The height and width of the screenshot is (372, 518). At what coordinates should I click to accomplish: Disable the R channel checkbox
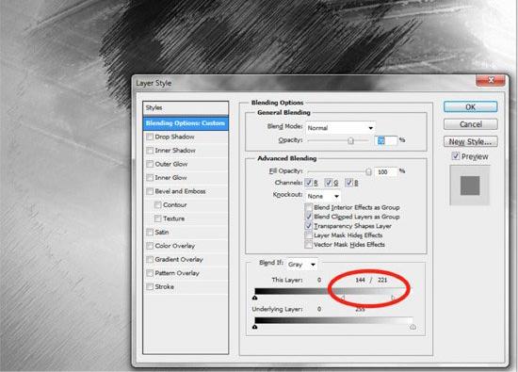pos(308,183)
